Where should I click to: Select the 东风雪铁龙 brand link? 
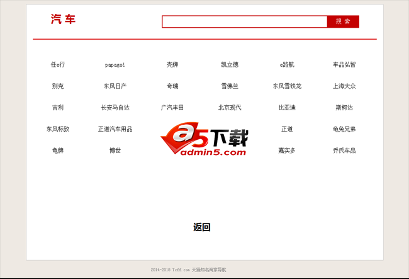click(x=287, y=86)
